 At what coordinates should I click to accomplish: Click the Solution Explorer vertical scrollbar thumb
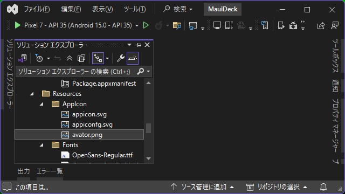[149, 128]
